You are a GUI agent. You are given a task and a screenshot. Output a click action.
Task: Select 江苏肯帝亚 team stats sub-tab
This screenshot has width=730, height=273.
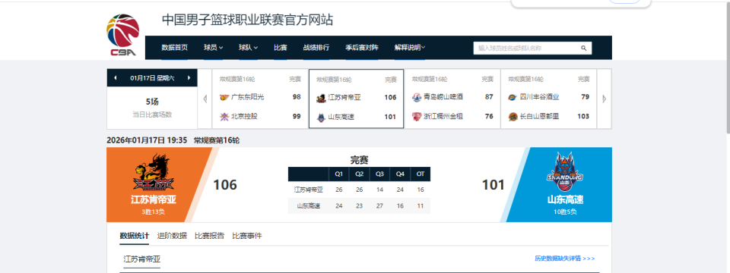(x=142, y=259)
